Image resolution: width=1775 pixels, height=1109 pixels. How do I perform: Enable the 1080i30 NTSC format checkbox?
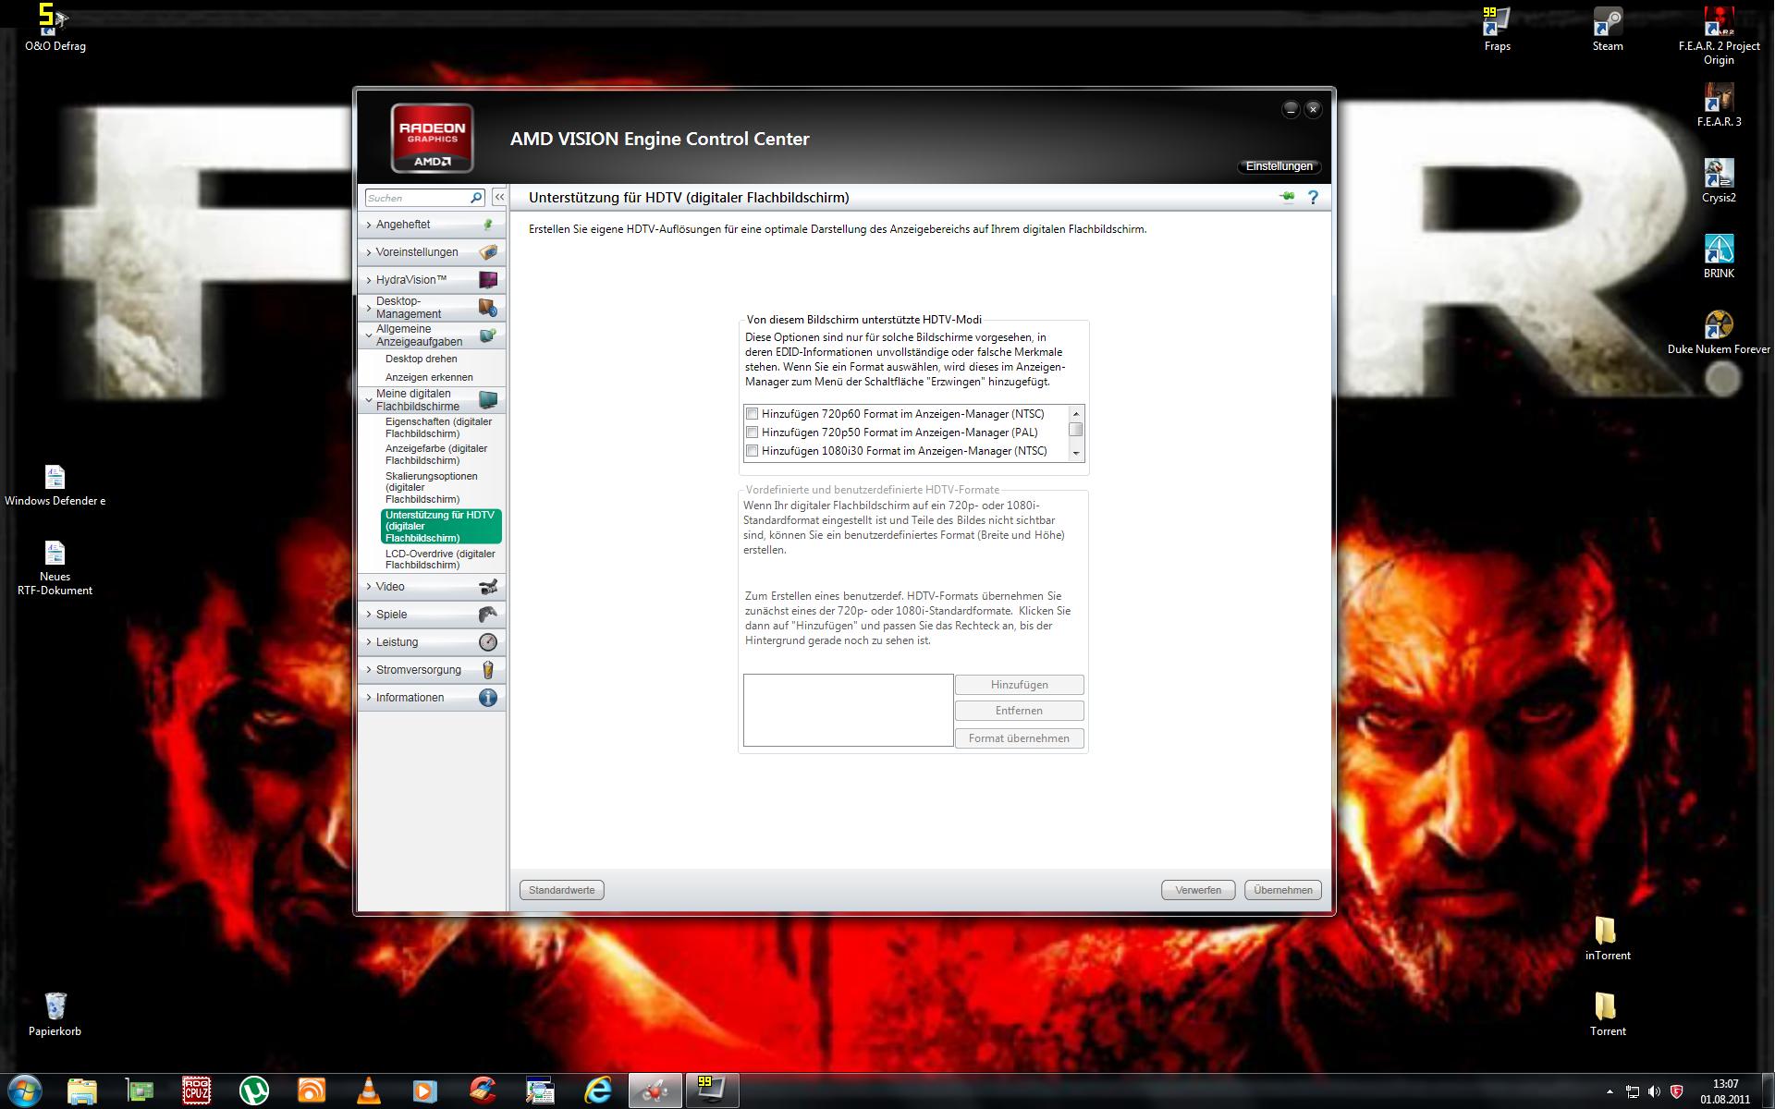point(752,451)
